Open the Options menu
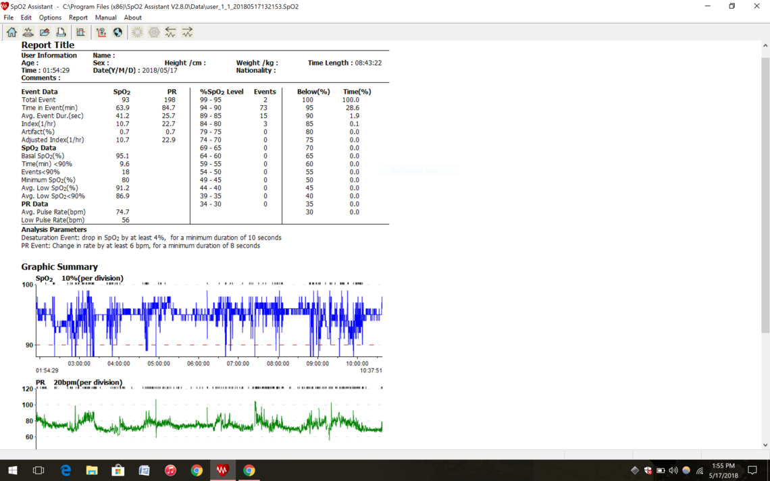Viewport: 770px width, 481px height. (x=50, y=18)
